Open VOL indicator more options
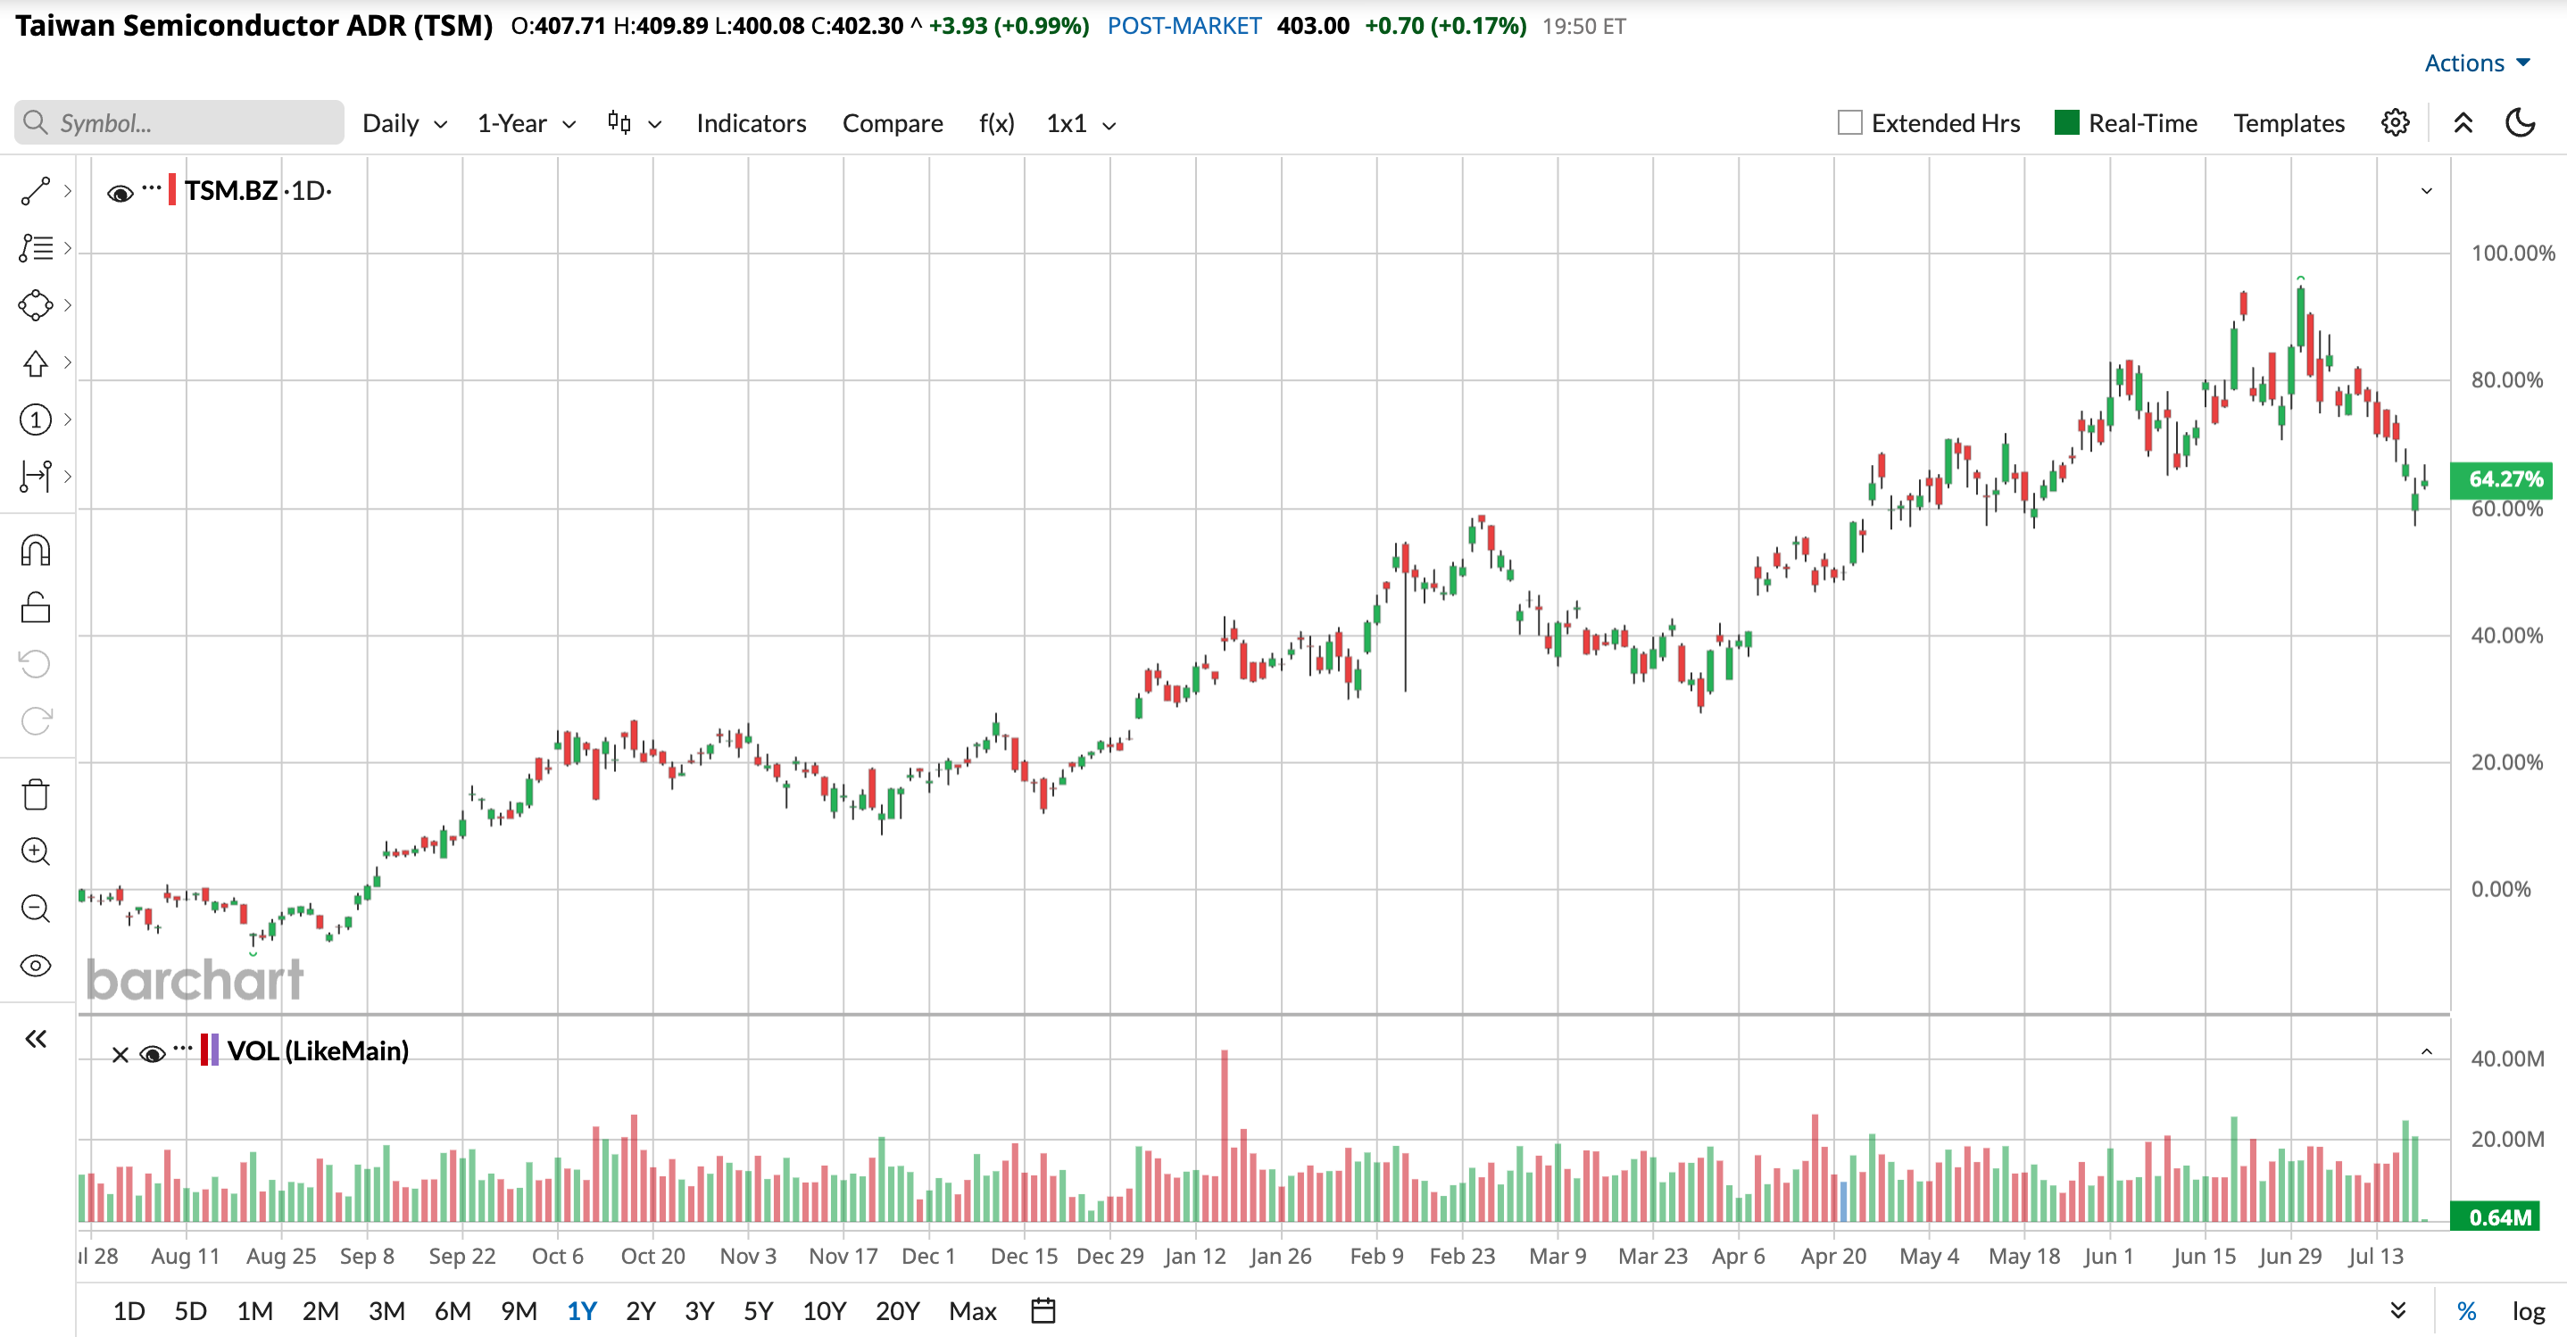Screen dimensions: 2567x1337 (x=182, y=1048)
